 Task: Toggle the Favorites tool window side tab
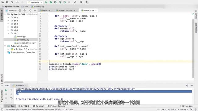tap(2, 96)
